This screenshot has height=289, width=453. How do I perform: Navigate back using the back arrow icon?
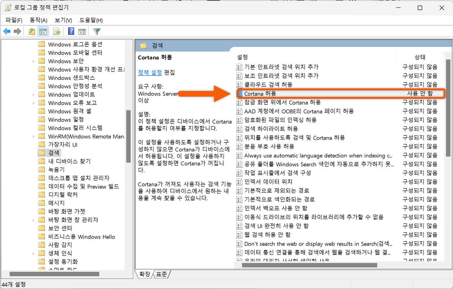pyautogui.click(x=7, y=31)
